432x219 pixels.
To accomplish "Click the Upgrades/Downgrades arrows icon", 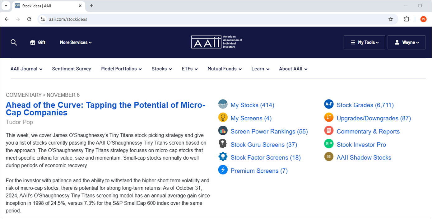I will [x=329, y=118].
